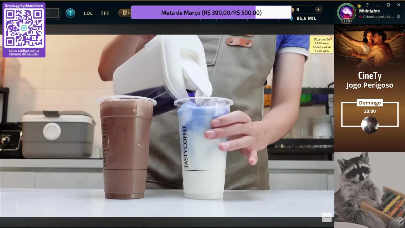Switch to the LOL tab
Image resolution: width=405 pixels, height=228 pixels.
(x=88, y=13)
